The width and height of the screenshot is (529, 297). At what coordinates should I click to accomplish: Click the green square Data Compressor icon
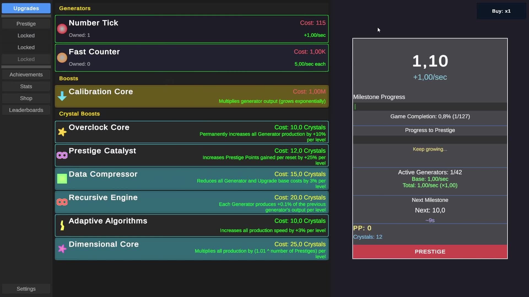[62, 179]
